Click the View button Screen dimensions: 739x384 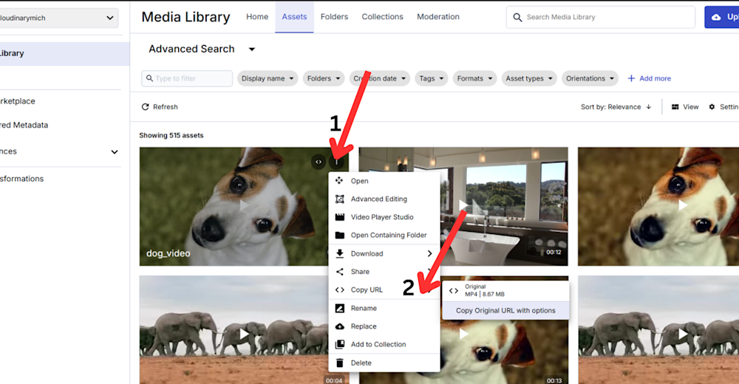pyautogui.click(x=685, y=107)
